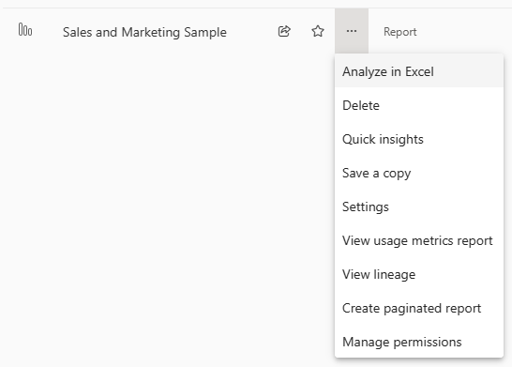Choose Create paginated report
This screenshot has width=512, height=367.
[419, 308]
